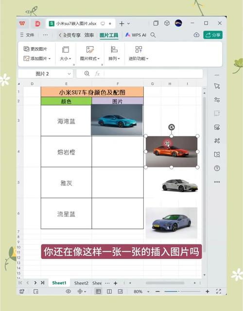Open WPS AI assistant

136,35
